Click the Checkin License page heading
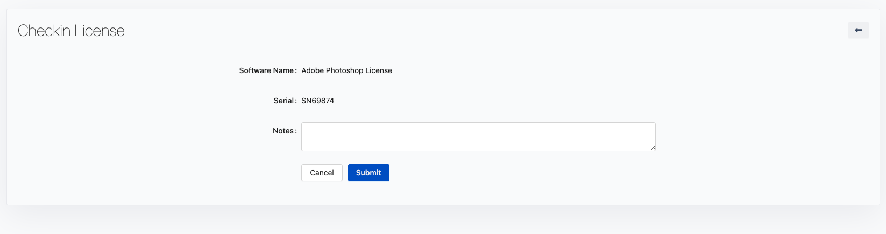The width and height of the screenshot is (886, 234). pos(71,31)
